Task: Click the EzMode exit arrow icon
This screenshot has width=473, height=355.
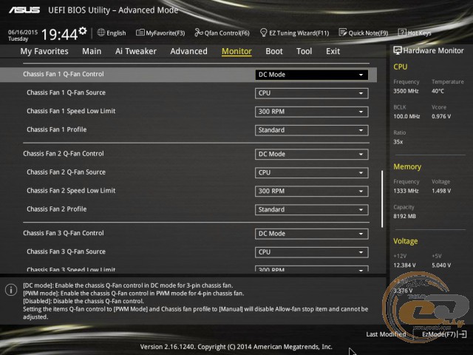Action: pyautogui.click(x=463, y=334)
